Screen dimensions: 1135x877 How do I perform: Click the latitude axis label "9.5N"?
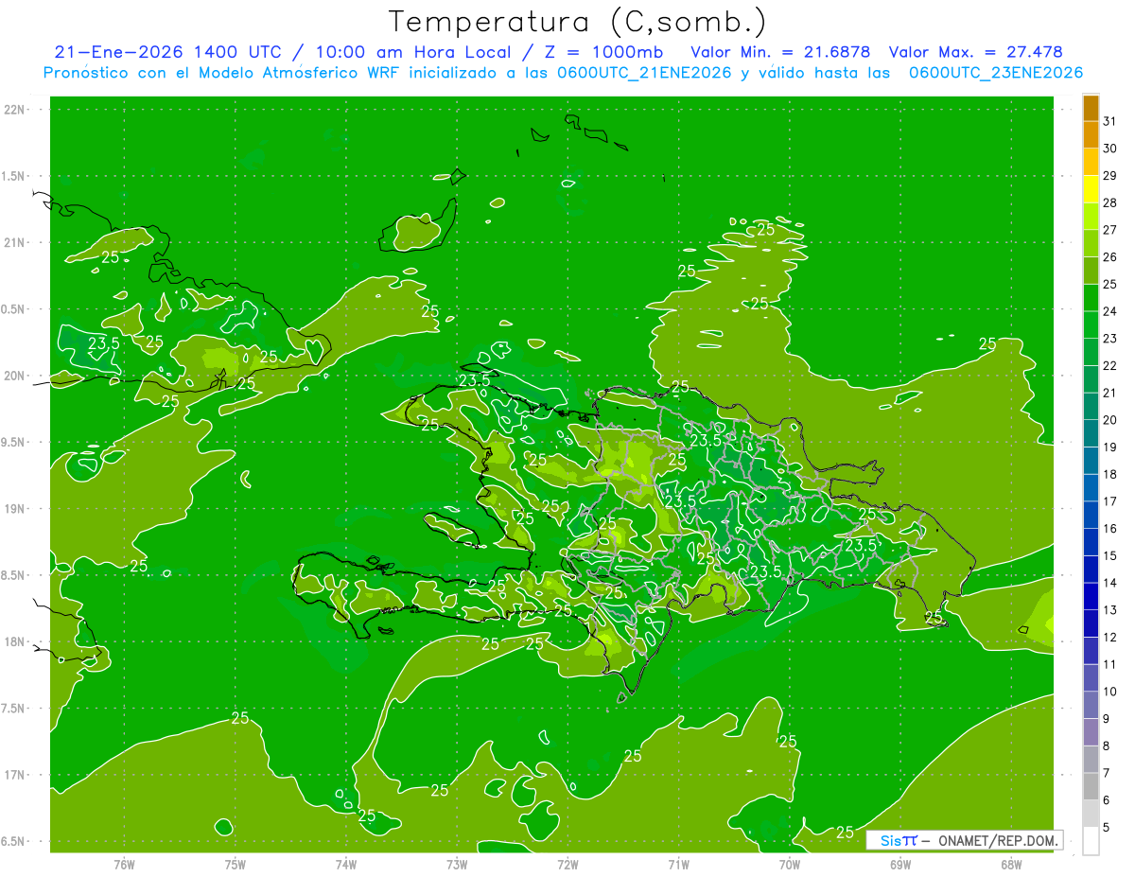pyautogui.click(x=13, y=443)
